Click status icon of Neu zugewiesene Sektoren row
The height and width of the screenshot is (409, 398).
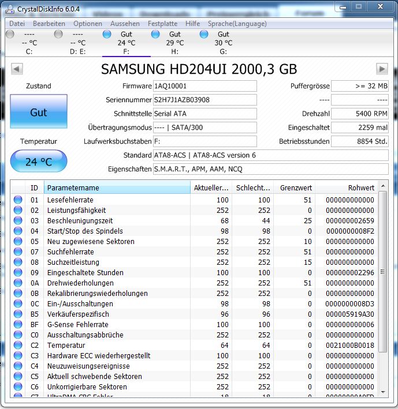point(18,241)
